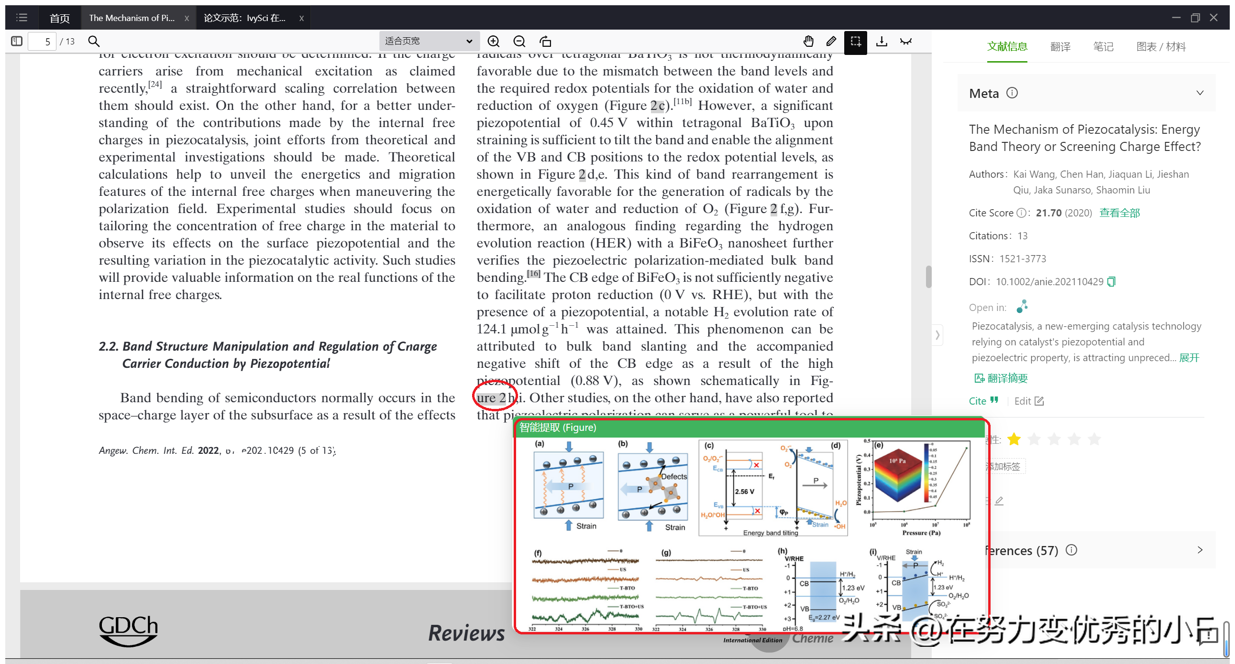Open the 图表 / 材料 tab

pos(1161,46)
